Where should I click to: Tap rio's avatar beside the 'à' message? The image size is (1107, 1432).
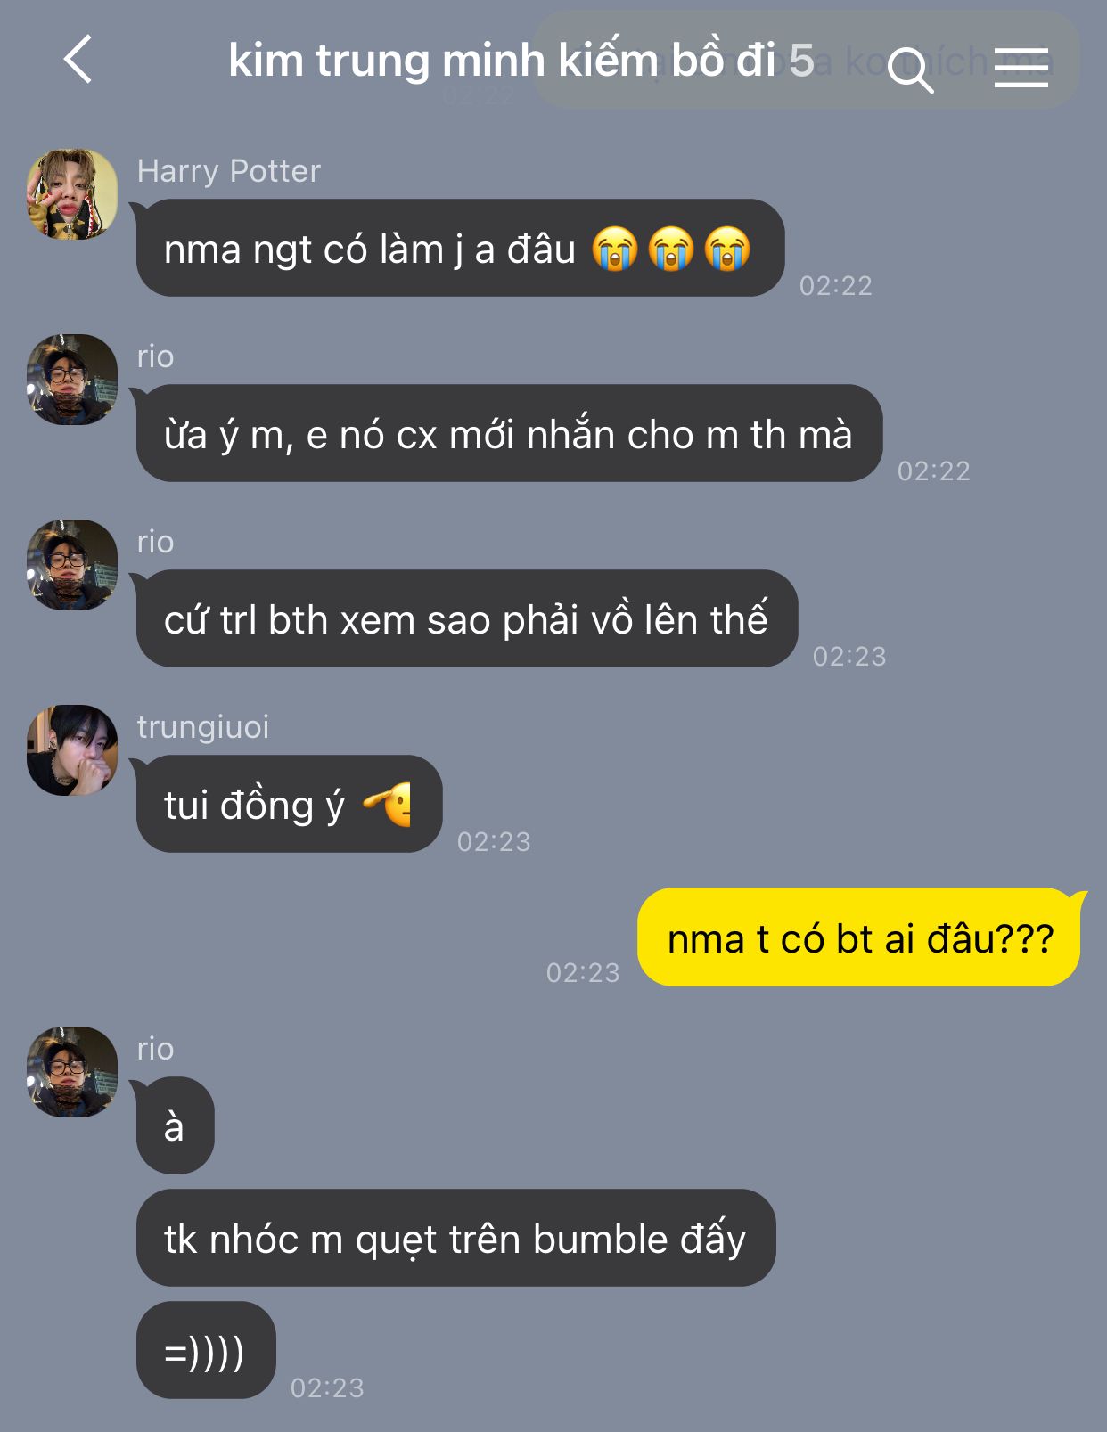[72, 1072]
